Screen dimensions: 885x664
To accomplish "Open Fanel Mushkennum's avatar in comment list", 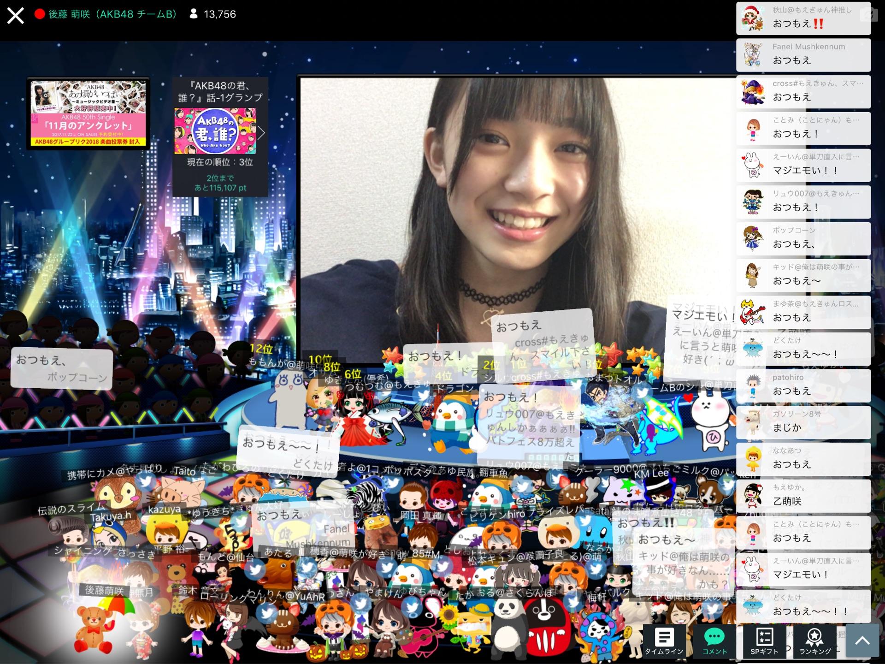I will (x=753, y=54).
